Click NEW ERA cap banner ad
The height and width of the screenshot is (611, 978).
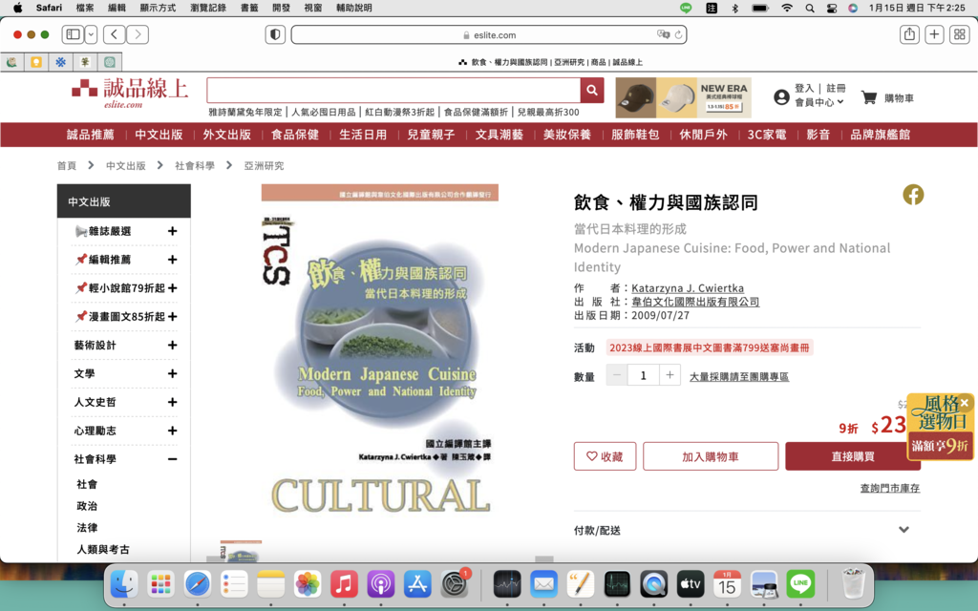[x=683, y=97]
